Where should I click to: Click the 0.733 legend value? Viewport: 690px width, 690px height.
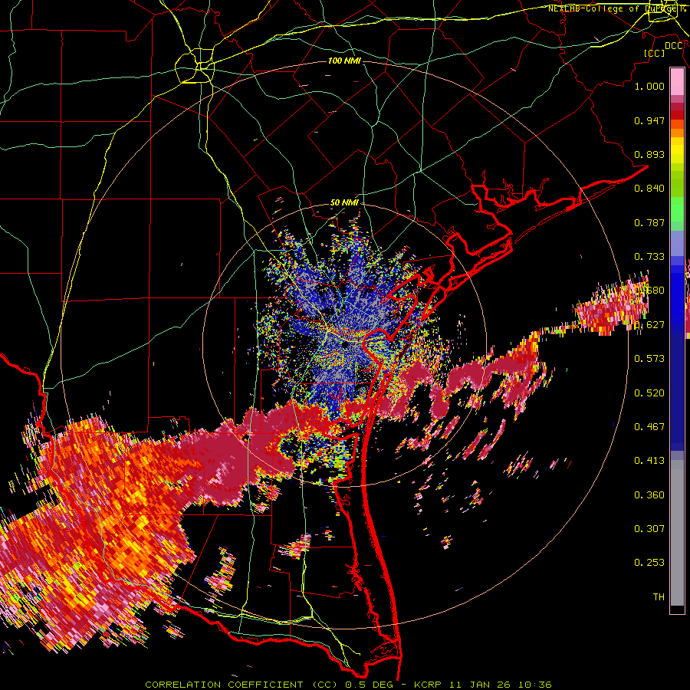pos(649,257)
